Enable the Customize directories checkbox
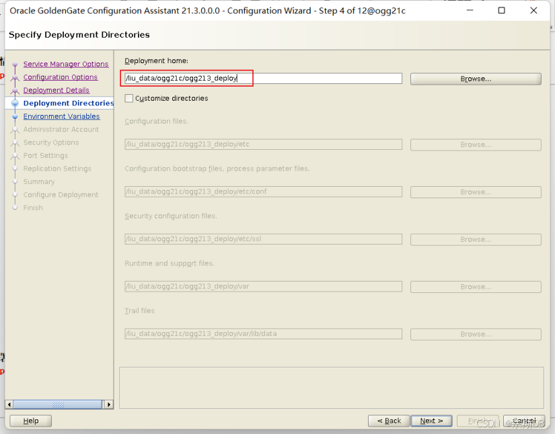The height and width of the screenshot is (434, 555). coord(129,98)
